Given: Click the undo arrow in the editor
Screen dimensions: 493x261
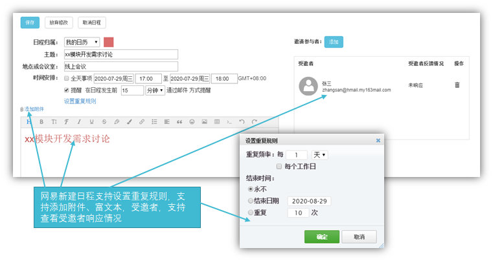Looking at the screenshot, I should [x=242, y=121].
